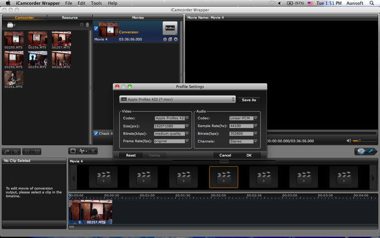This screenshot has width=380, height=238.
Task: Remove Movie 4 with its X icon
Action: 176,40
